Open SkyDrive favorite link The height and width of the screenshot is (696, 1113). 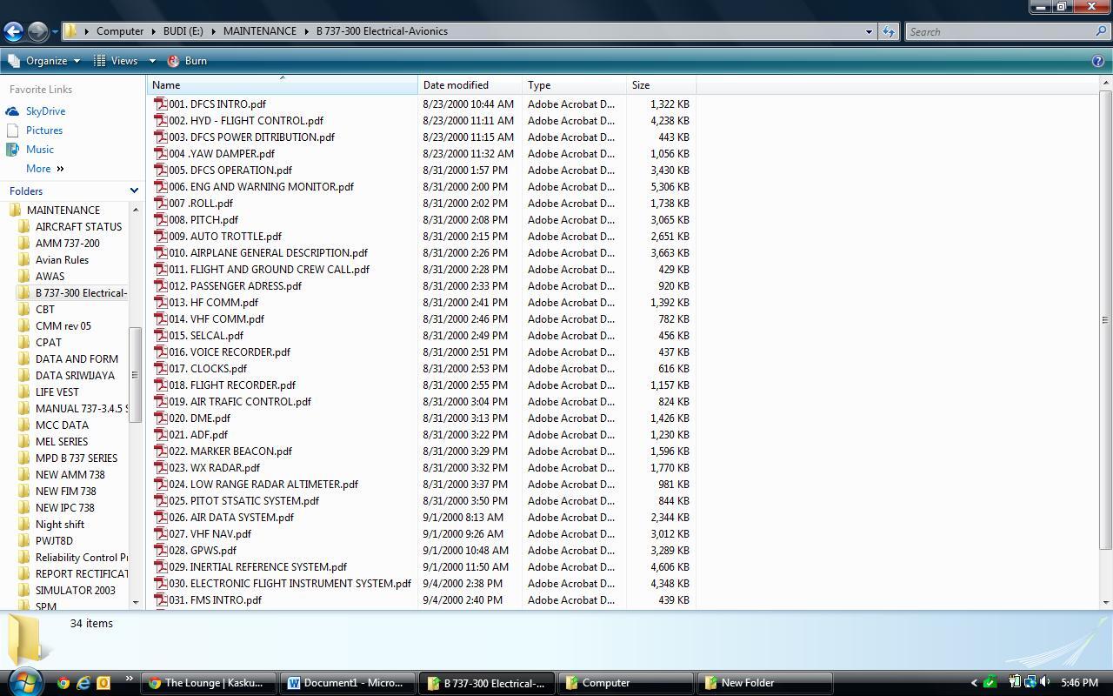[45, 111]
